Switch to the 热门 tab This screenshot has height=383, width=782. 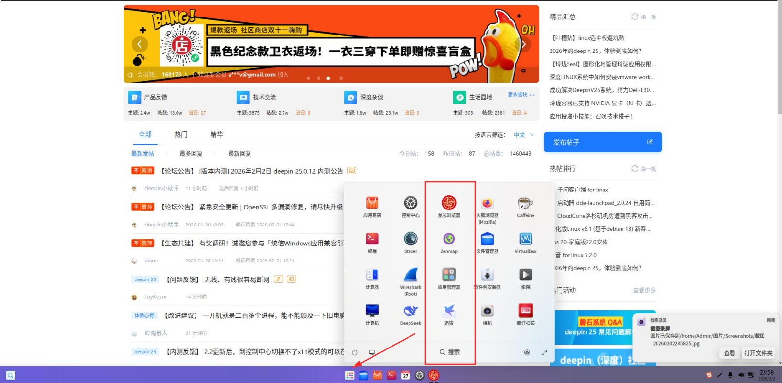coord(181,134)
